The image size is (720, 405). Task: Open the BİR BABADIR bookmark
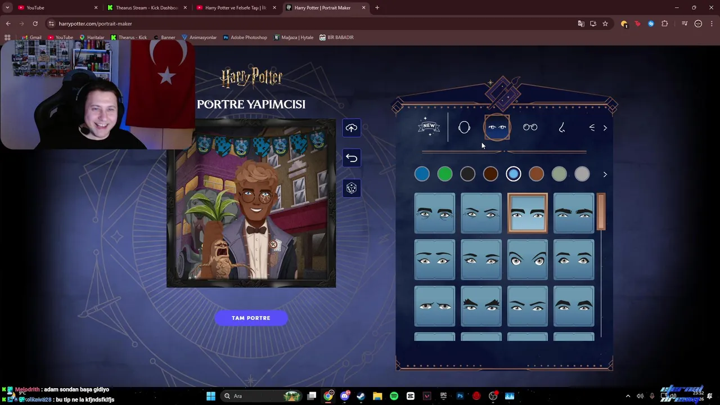point(336,38)
